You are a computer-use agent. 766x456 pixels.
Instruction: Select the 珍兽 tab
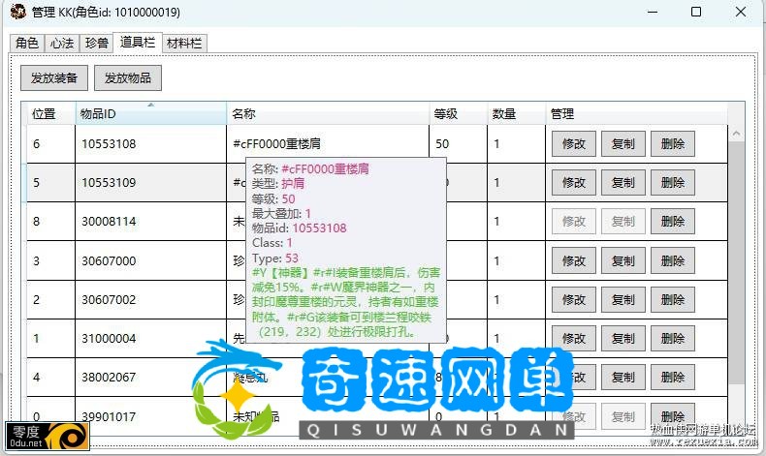tap(96, 44)
